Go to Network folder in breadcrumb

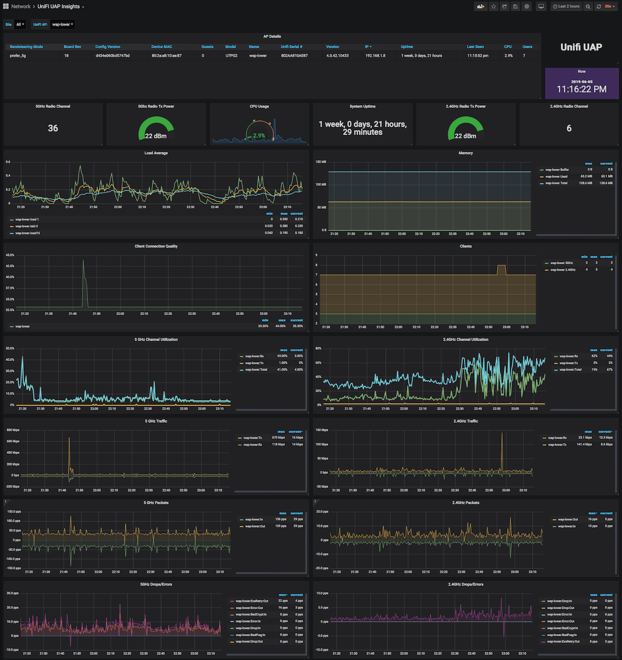21,7
